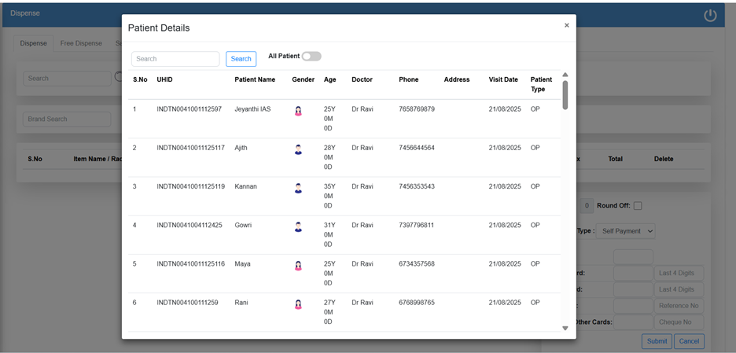Click the blue Search button
This screenshot has width=736, height=353.
coord(241,59)
